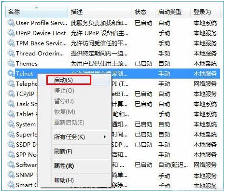Click the gear icon for Smart Card row

[11, 185]
